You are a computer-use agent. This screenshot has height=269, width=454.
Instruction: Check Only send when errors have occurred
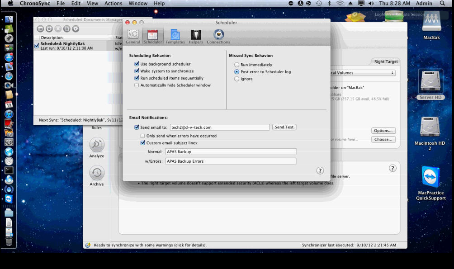point(143,136)
